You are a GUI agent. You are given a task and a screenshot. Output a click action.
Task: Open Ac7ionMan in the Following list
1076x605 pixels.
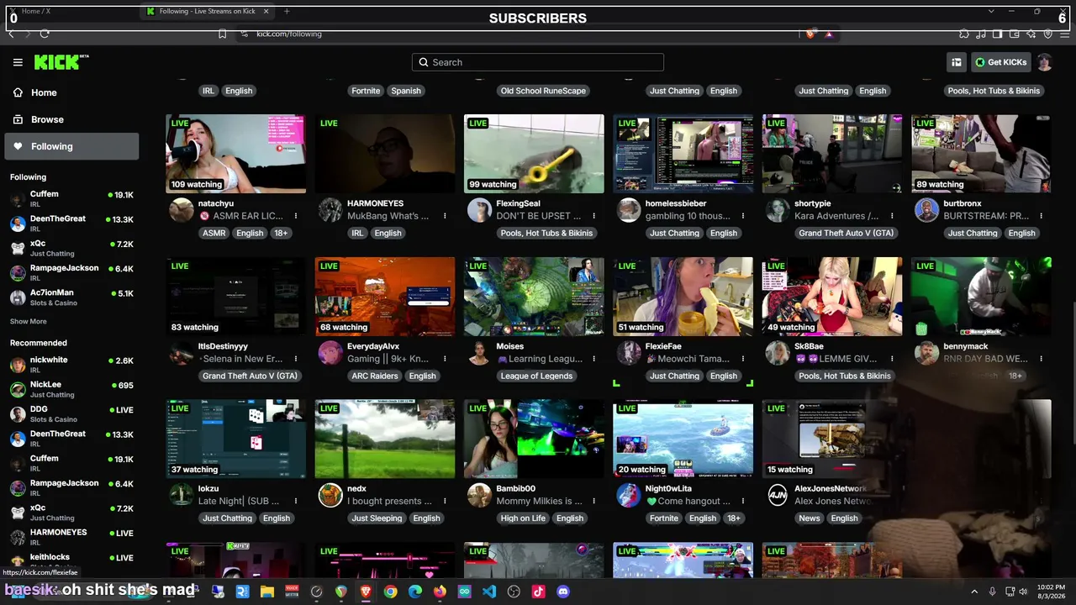tap(71, 297)
